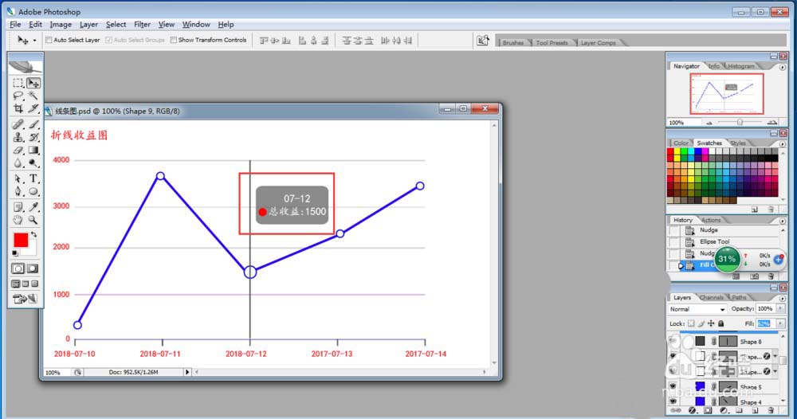Click the red foreground color swatch
797x419 pixels.
[x=21, y=241]
